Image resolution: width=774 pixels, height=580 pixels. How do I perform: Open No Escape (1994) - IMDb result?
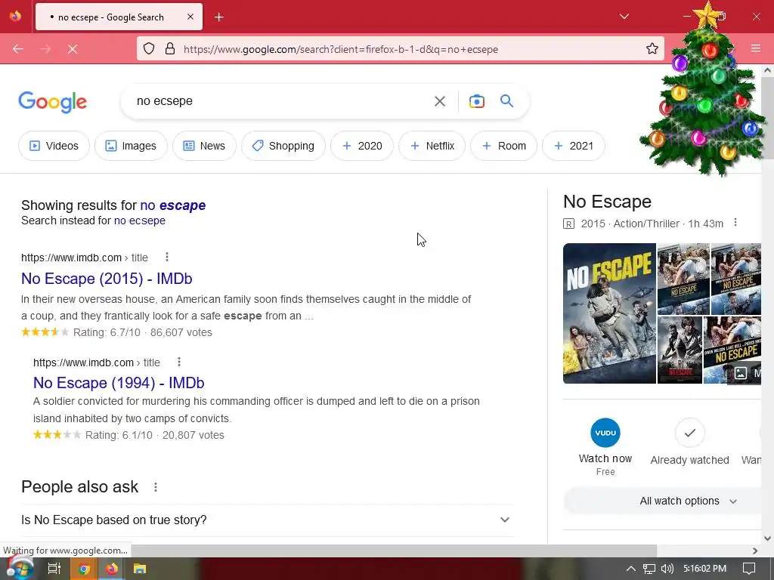[119, 383]
